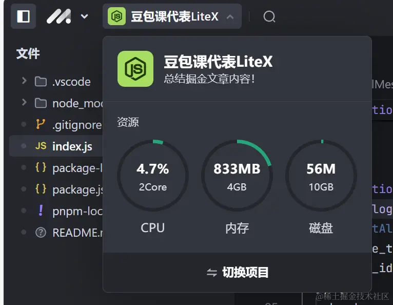Expand the node_modules folder chevron
Screen dimensions: 393x305
coord(24,102)
